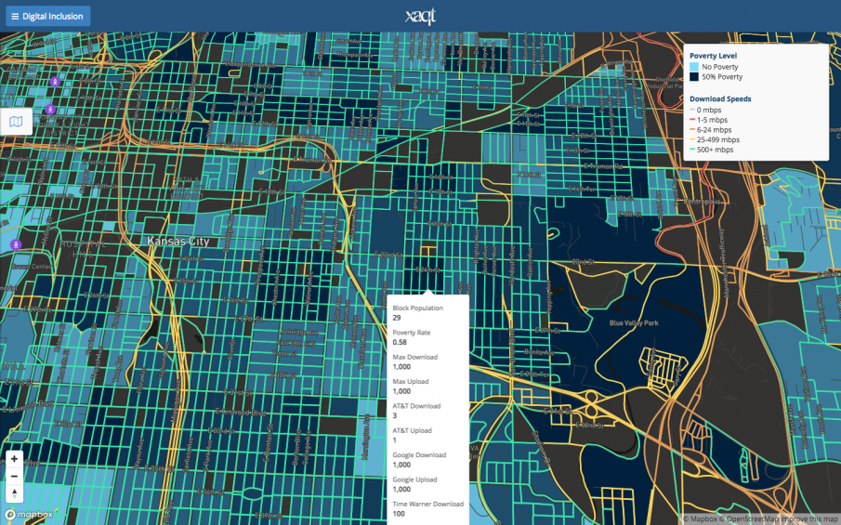The width and height of the screenshot is (841, 525).
Task: Select purple marker above Power & Light District
Action: [50, 110]
